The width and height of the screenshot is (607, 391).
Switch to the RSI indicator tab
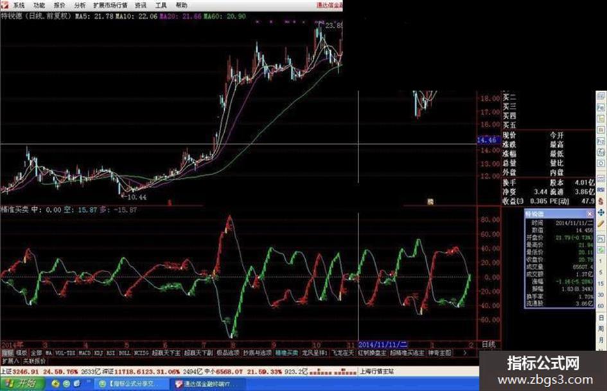click(110, 352)
